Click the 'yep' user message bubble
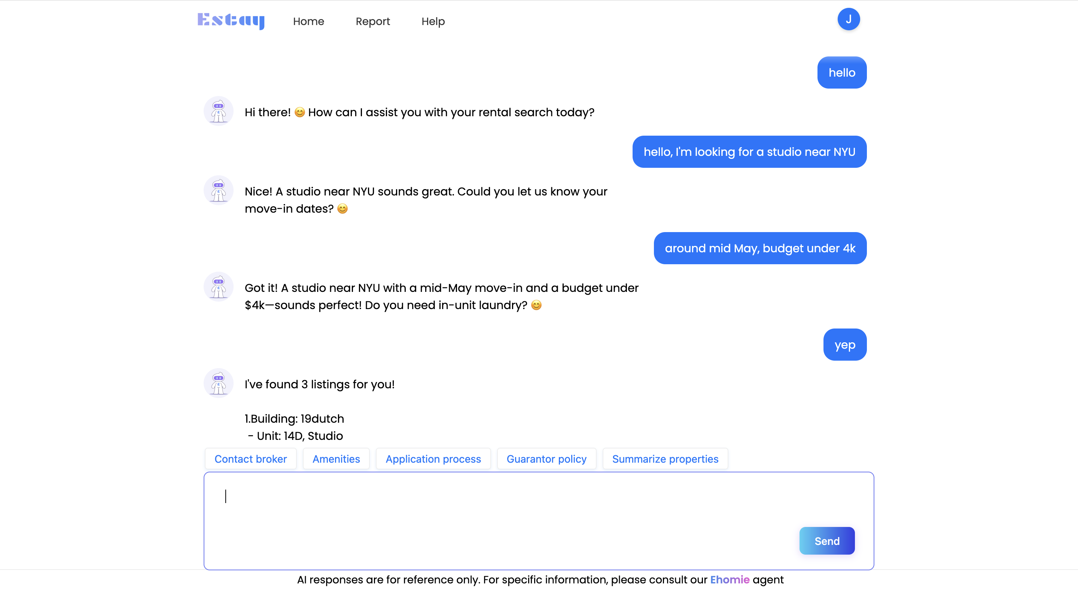This screenshot has width=1078, height=589. (x=844, y=345)
